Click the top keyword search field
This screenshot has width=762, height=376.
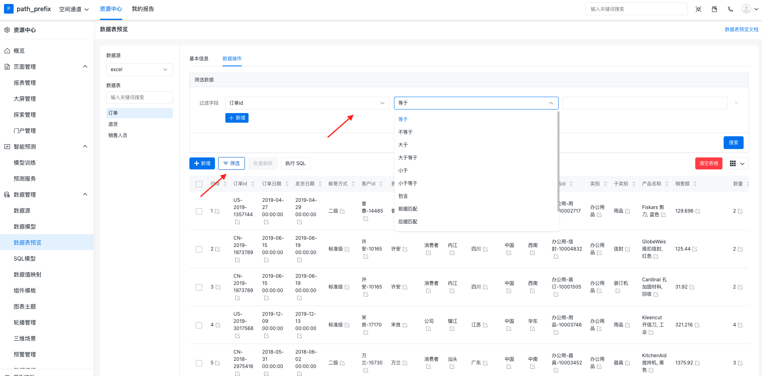pos(637,9)
